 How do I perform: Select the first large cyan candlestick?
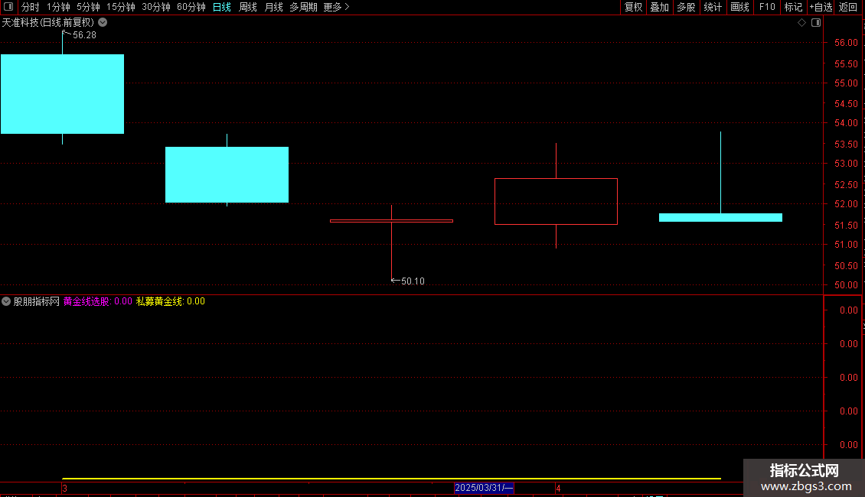(62, 94)
